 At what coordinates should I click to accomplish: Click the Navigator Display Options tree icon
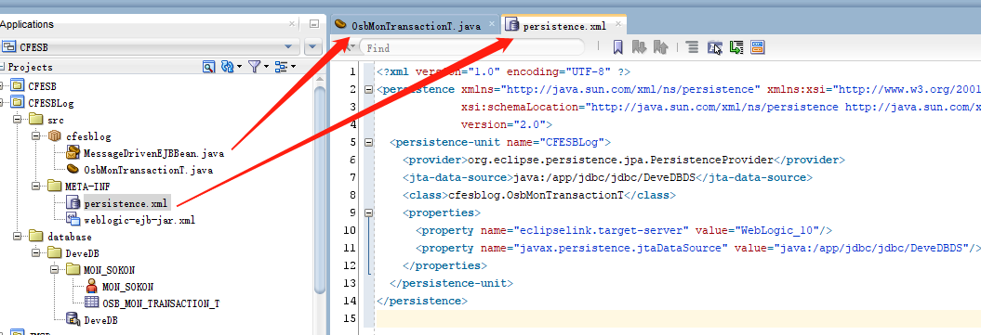(x=281, y=66)
